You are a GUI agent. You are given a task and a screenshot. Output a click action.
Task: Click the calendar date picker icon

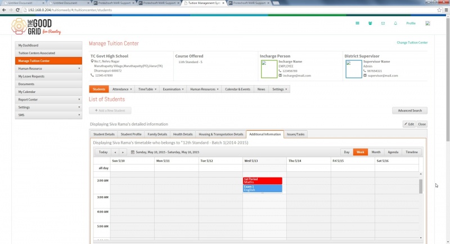pyautogui.click(x=133, y=152)
